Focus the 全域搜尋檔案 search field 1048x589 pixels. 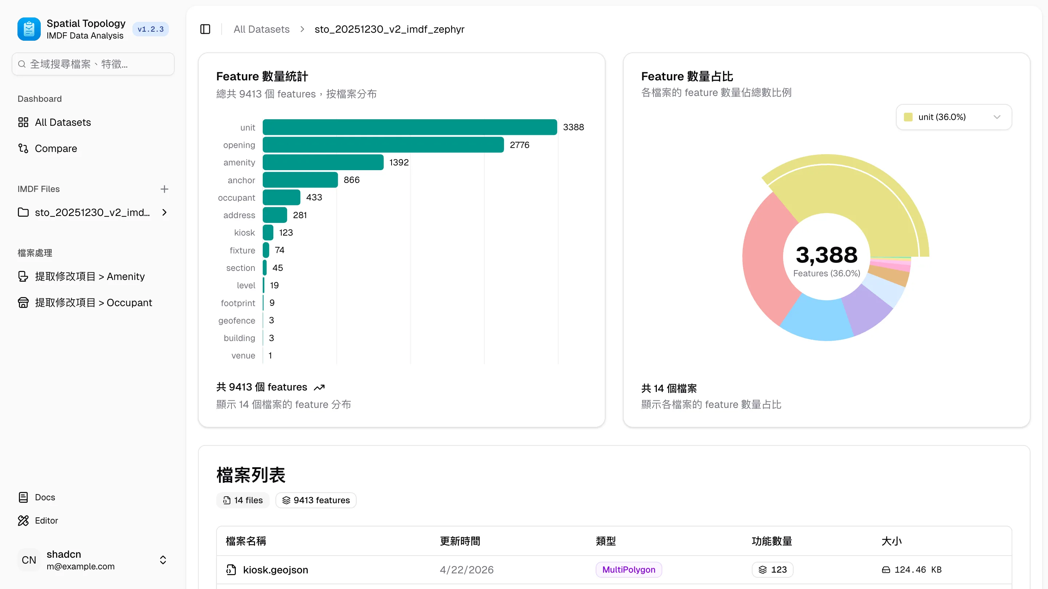click(93, 64)
